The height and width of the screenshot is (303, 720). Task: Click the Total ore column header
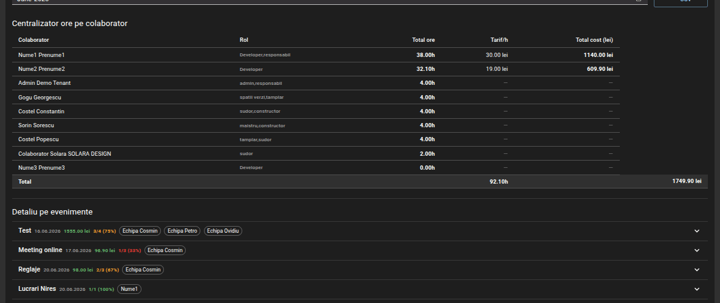[423, 40]
